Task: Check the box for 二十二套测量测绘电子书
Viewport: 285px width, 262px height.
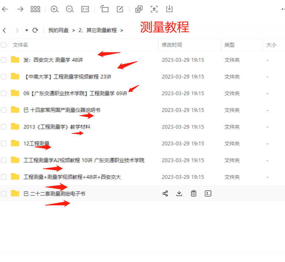Action: (3, 194)
